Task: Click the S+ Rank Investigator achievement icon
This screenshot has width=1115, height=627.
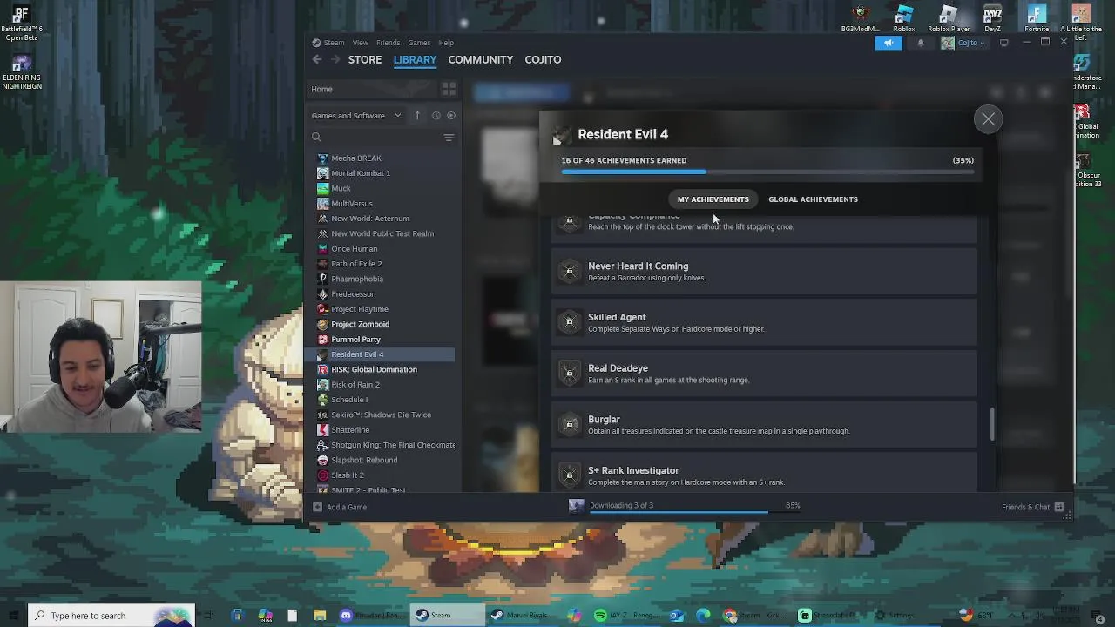Action: (x=570, y=475)
